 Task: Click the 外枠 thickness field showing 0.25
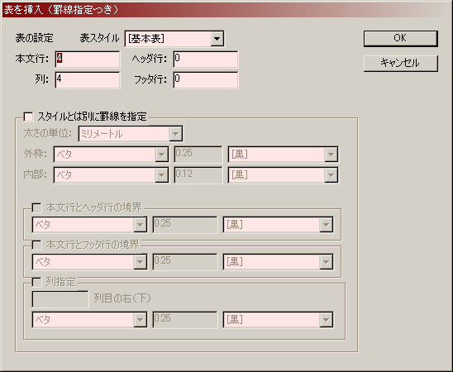(198, 155)
